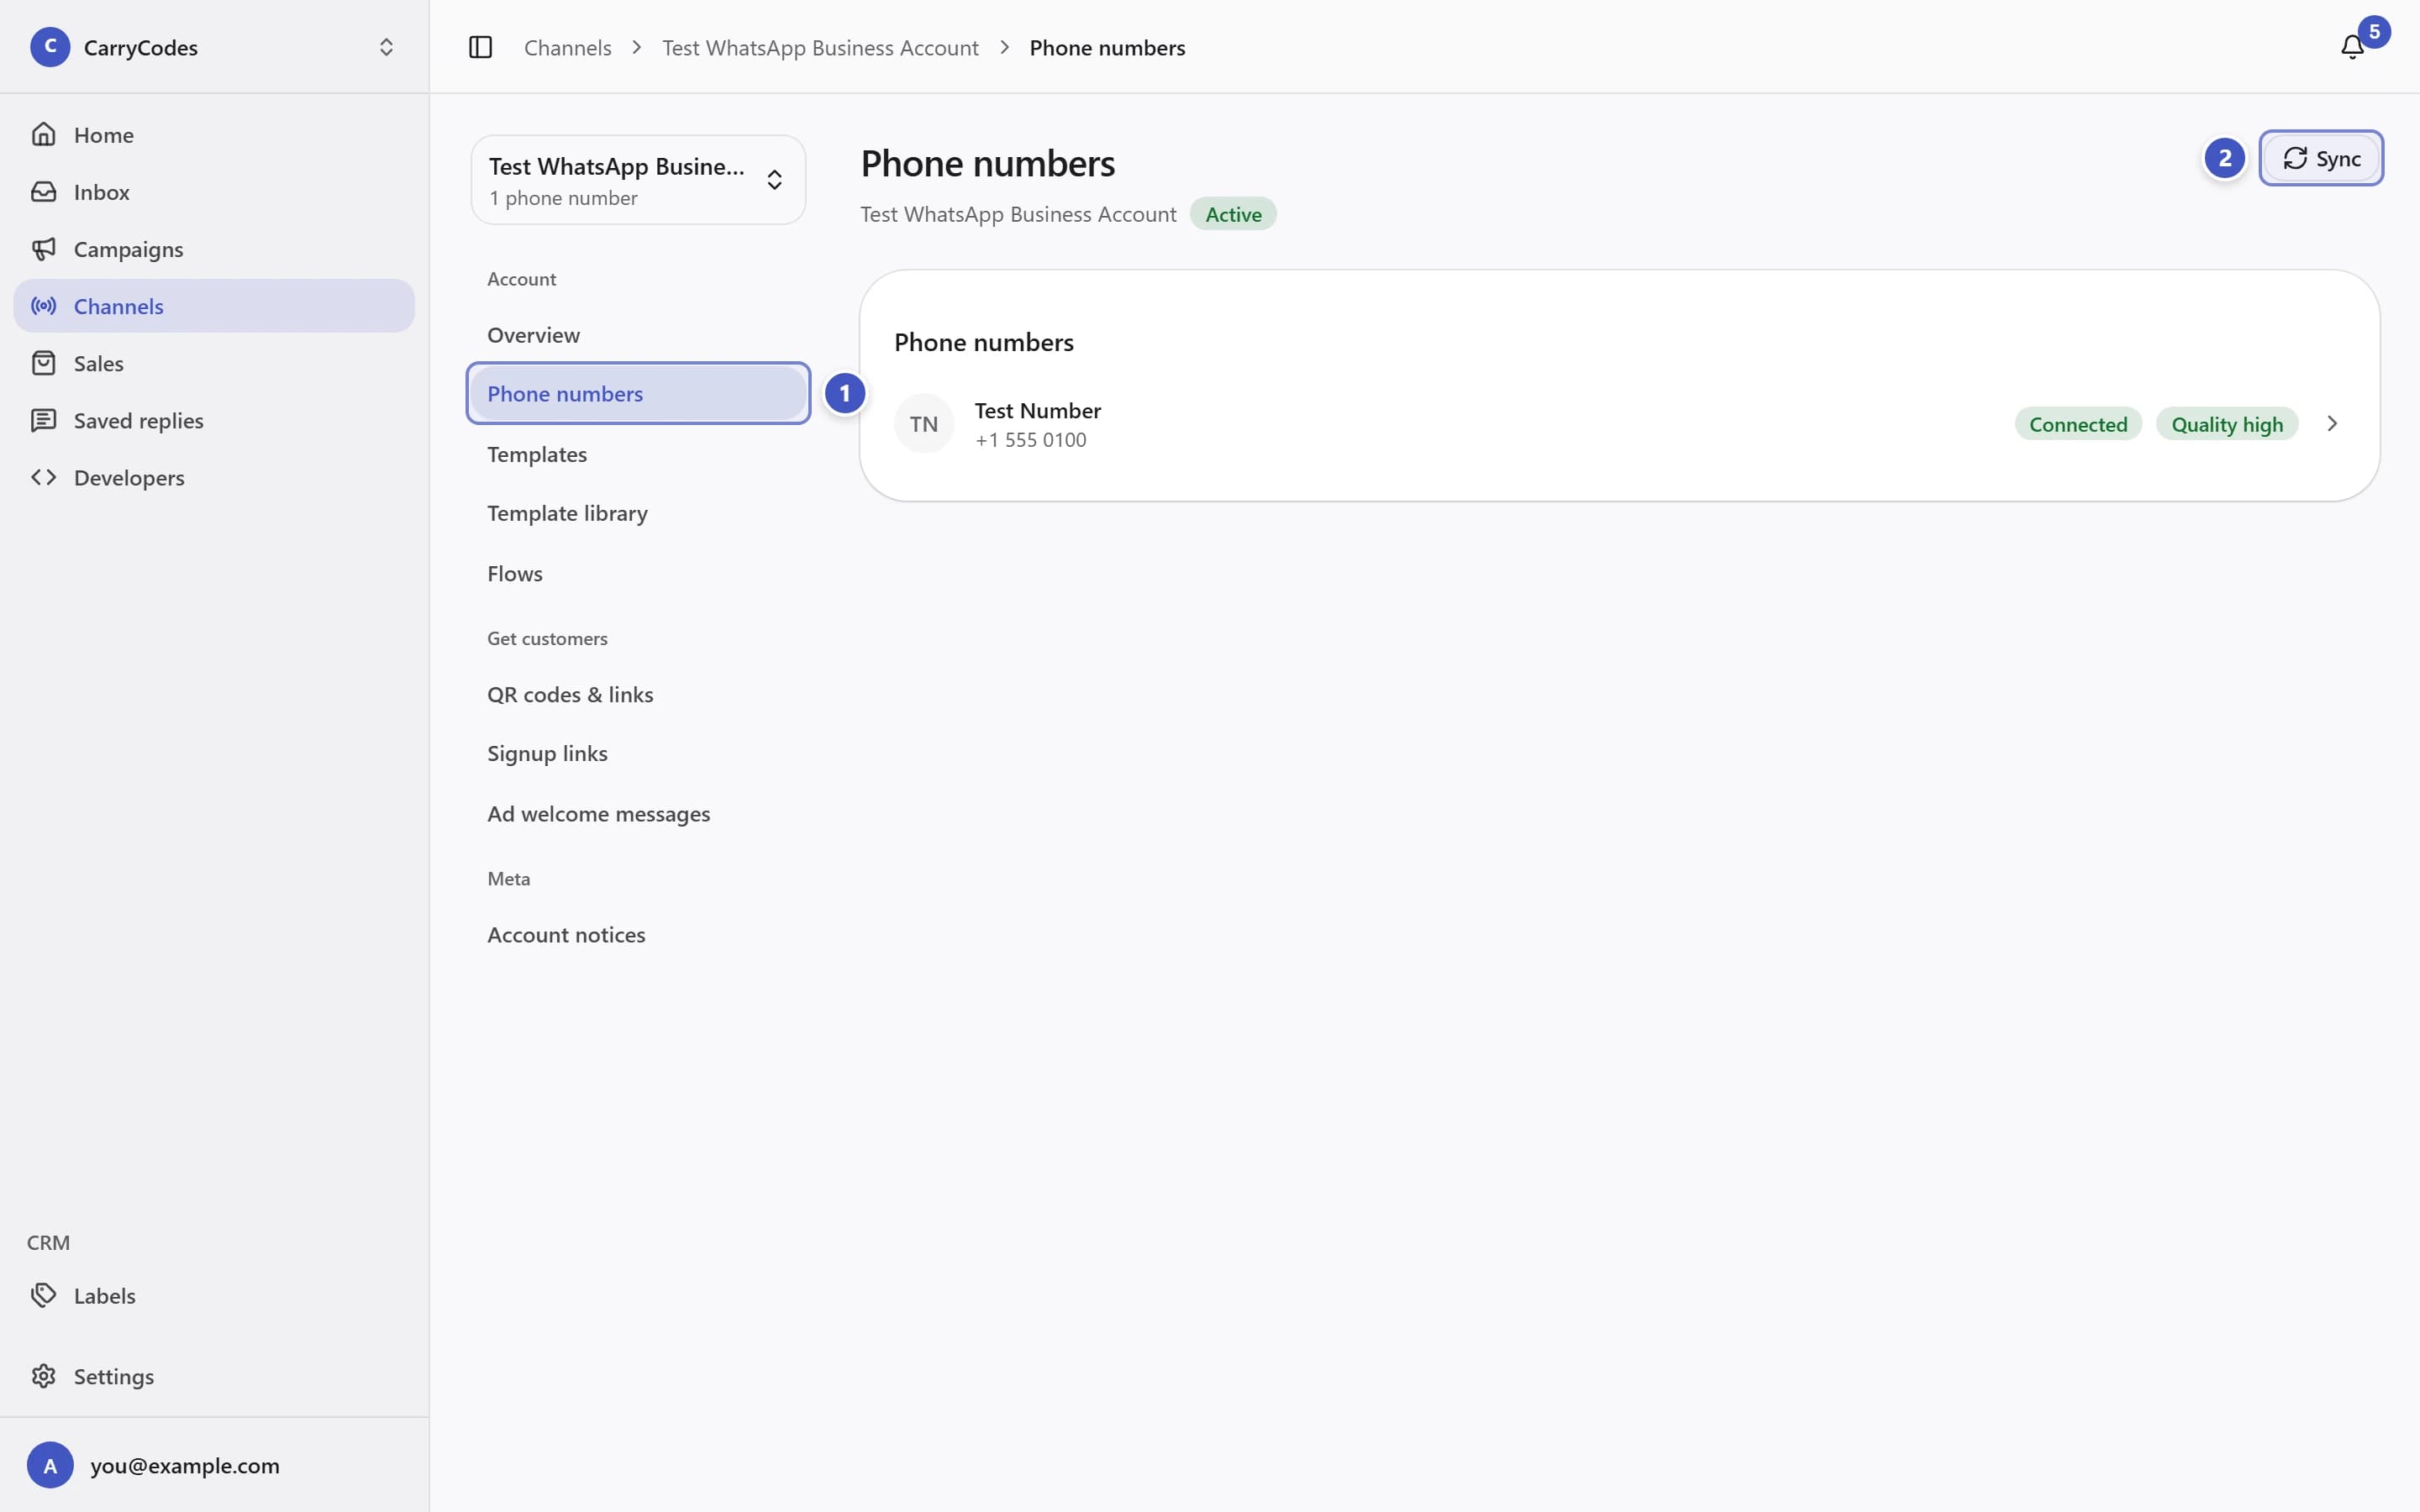This screenshot has width=2420, height=1512.
Task: Open Test Number details via chevron
Action: click(x=2332, y=424)
